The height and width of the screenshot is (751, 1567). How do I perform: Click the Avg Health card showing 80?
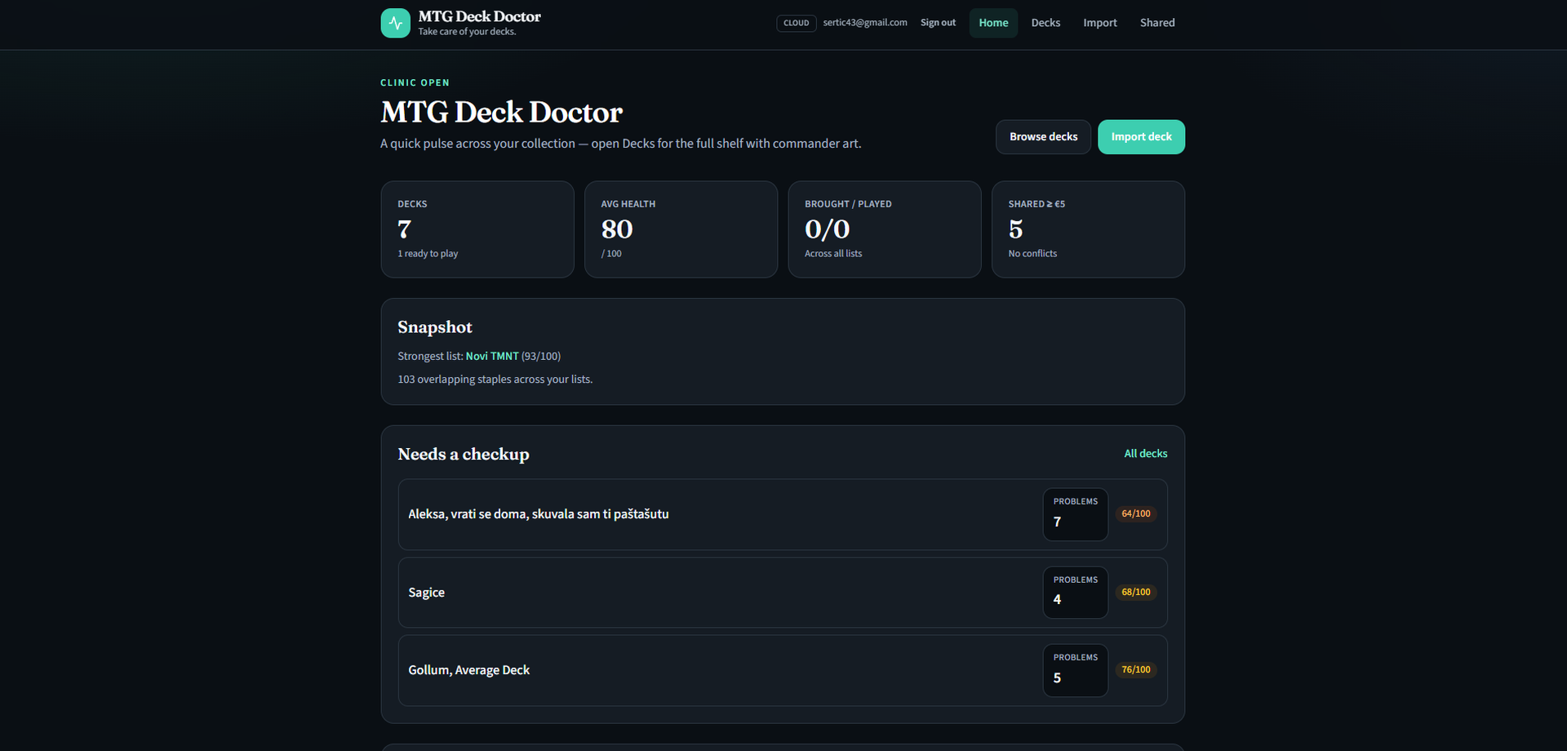[681, 229]
